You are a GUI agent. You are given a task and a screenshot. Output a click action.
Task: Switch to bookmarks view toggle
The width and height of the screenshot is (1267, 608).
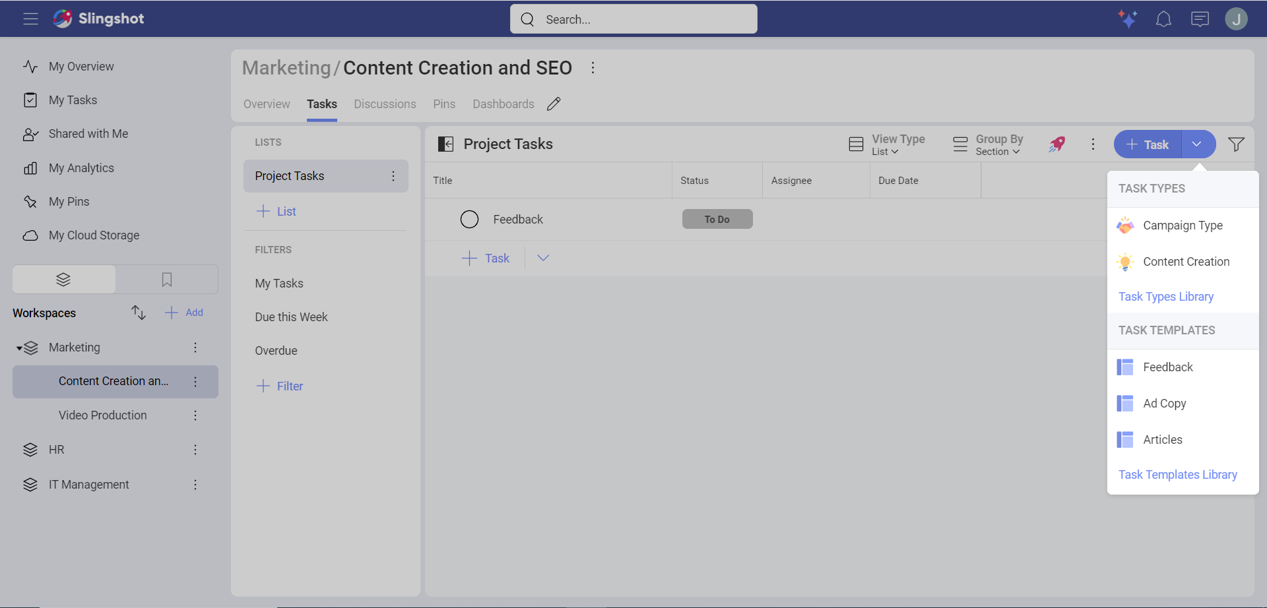[167, 280]
